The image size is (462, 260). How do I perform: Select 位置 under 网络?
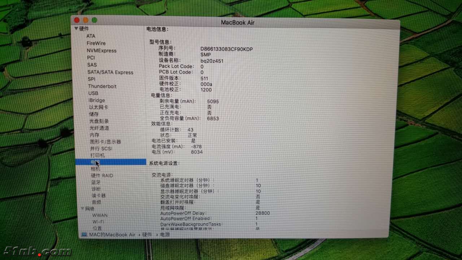click(x=97, y=228)
